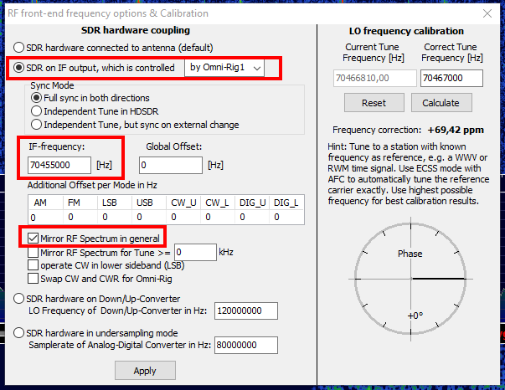The width and height of the screenshot is (505, 390).
Task: Select SDR on IF output radio button
Action: click(x=20, y=67)
